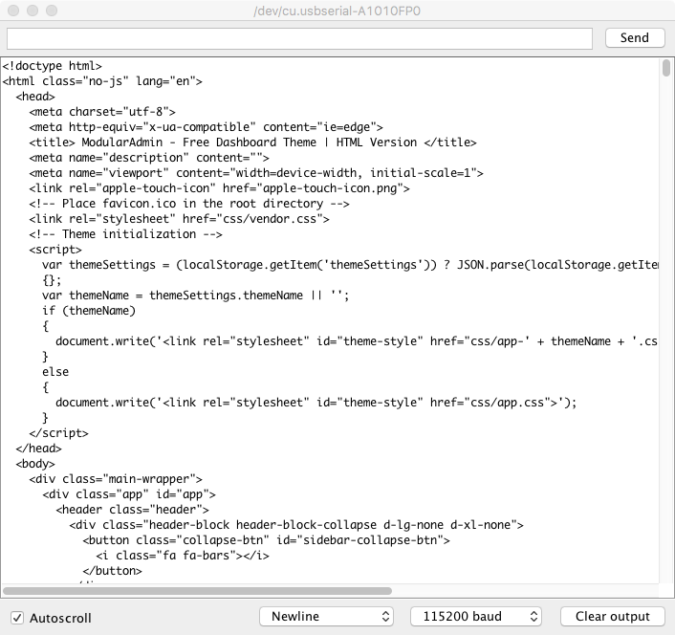Click the vertical scrollbar thumb
Viewport: 675px width, 635px height.
click(x=665, y=68)
